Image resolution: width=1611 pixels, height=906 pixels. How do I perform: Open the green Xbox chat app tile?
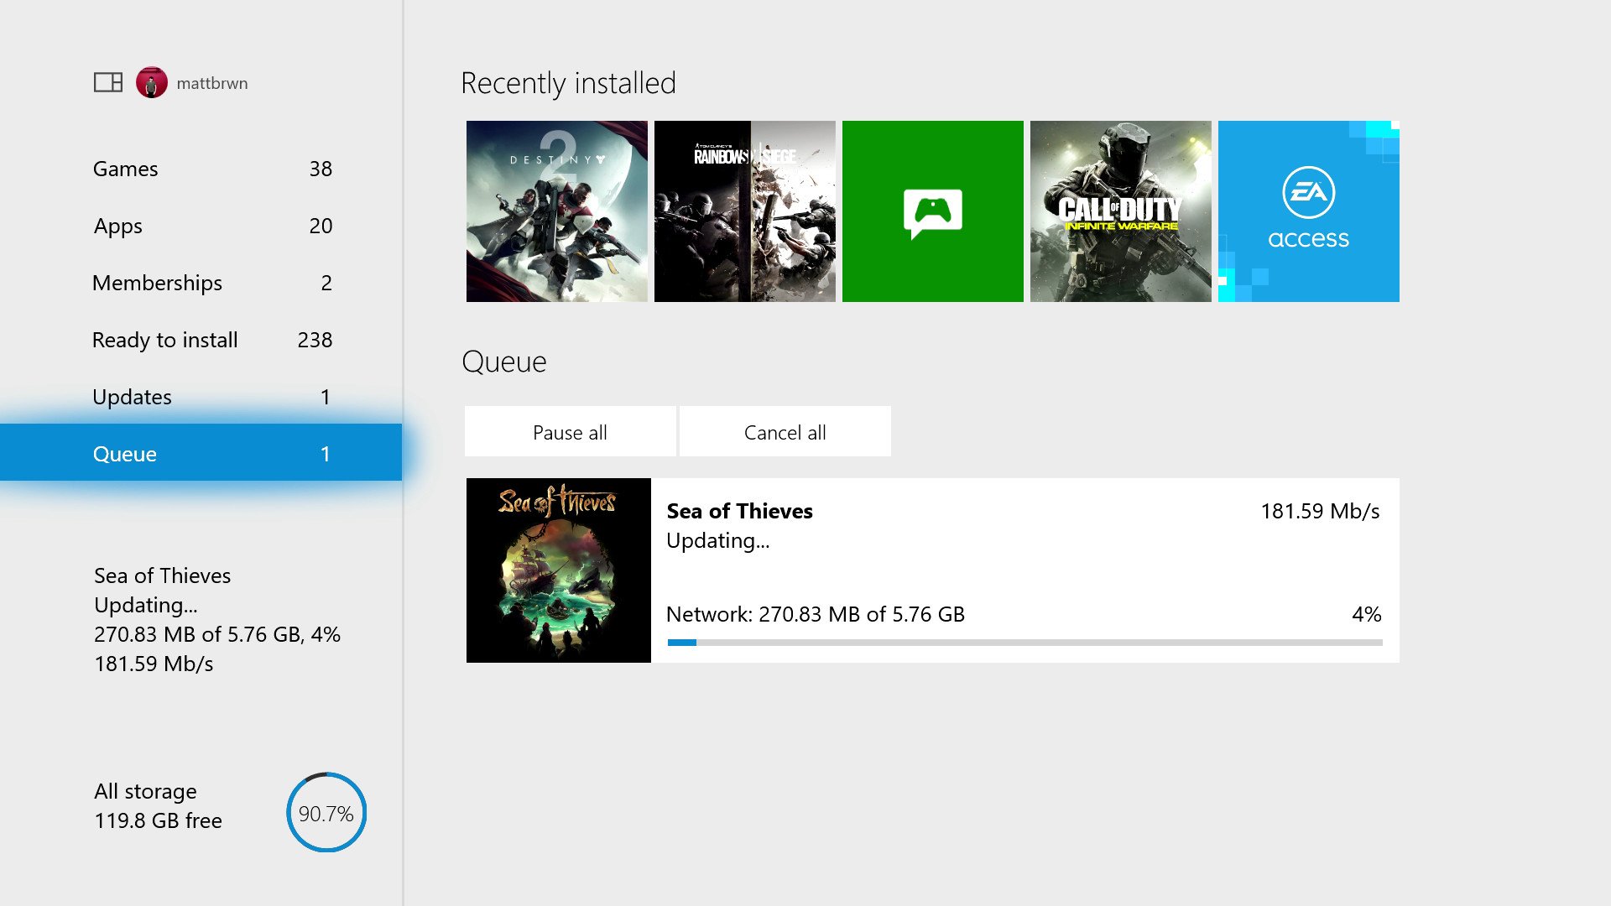(932, 210)
